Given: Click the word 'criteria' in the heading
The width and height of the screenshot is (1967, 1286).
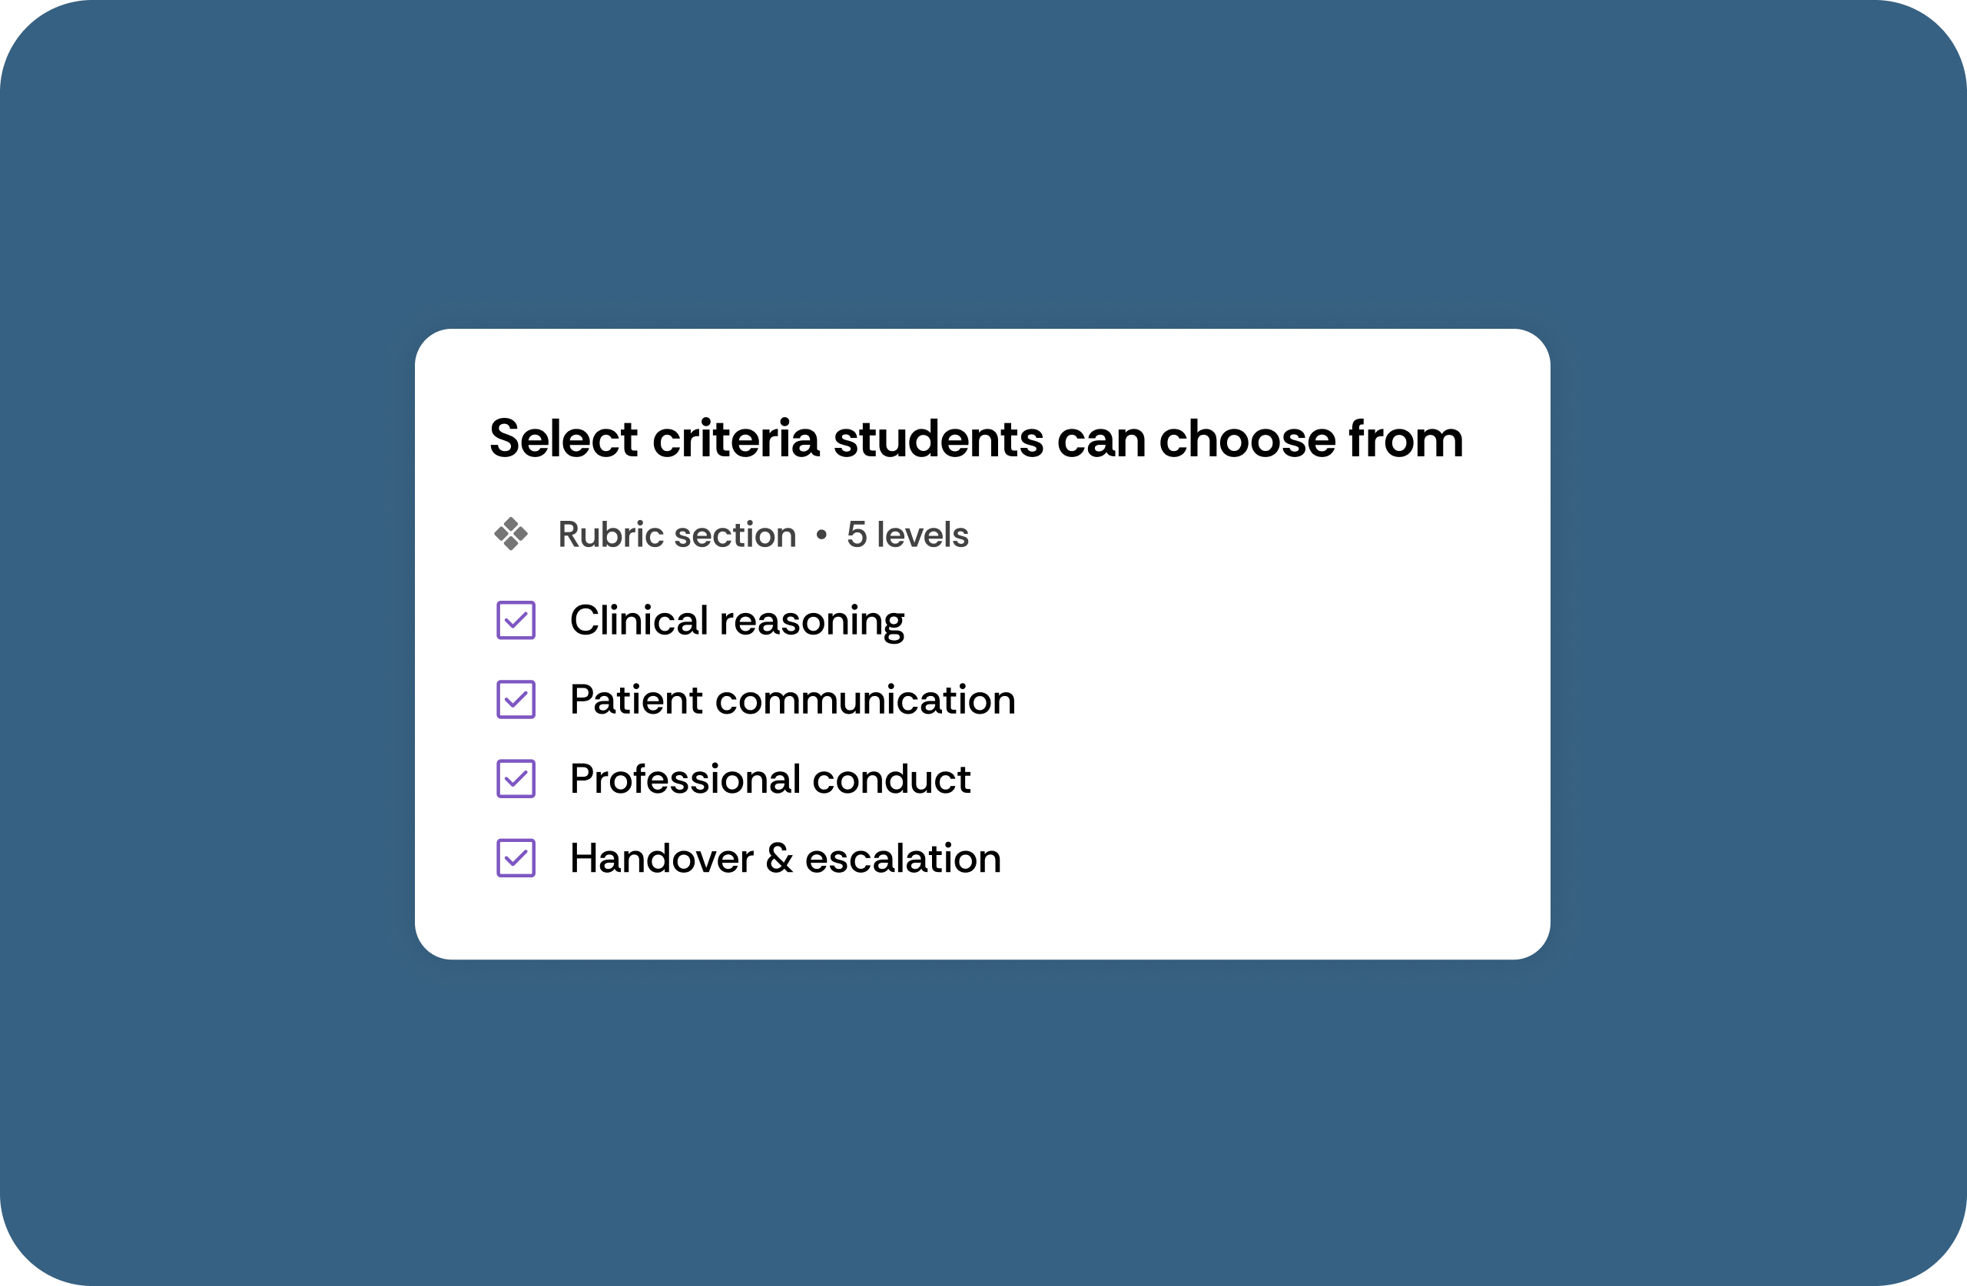Looking at the screenshot, I should coord(735,439).
